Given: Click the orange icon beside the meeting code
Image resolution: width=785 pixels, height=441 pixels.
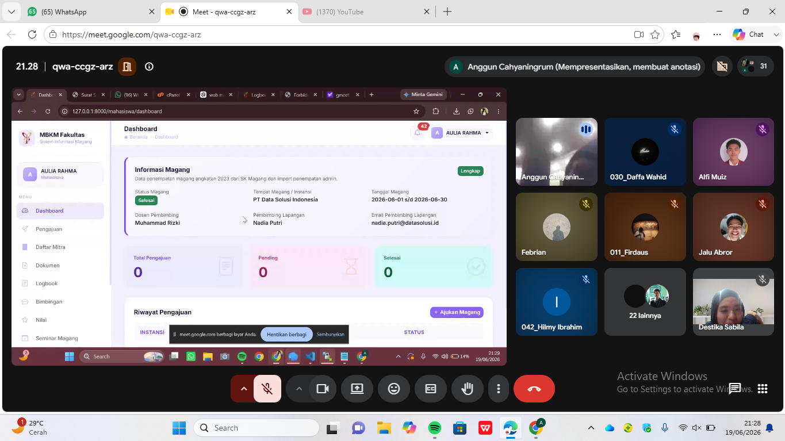Looking at the screenshot, I should tap(127, 67).
